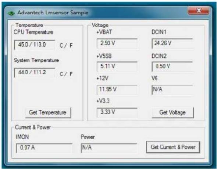Click the V6 label

pos(154,78)
